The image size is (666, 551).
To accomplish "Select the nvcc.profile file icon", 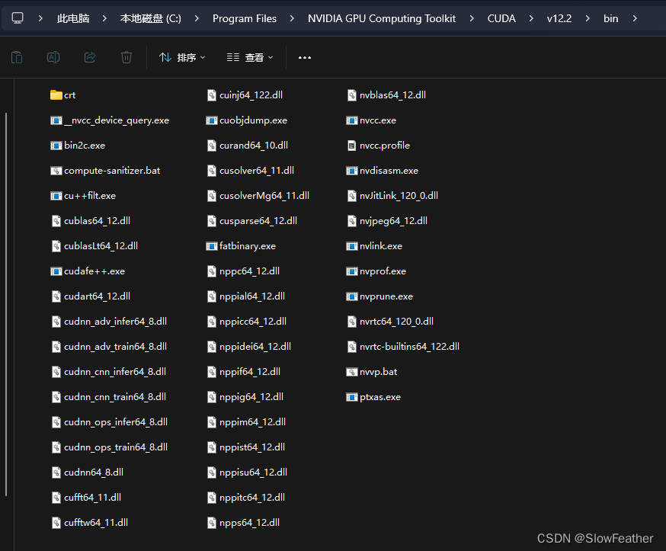I will 352,146.
